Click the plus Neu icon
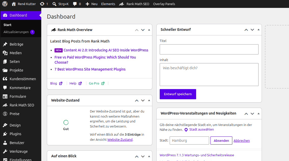Image resolution: width=289 pixels, height=161 pixels. (87, 4)
